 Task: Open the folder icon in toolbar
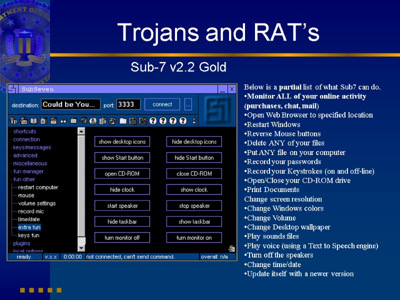[x=123, y=120]
